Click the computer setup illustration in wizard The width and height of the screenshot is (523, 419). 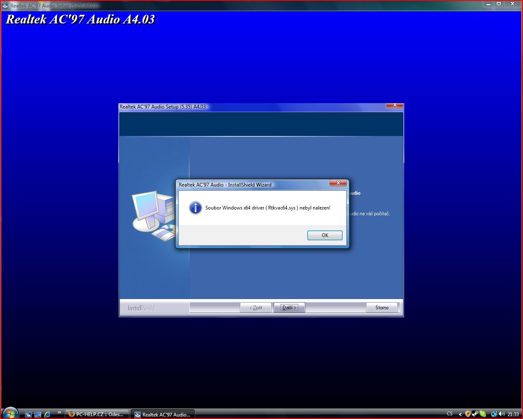[153, 216]
